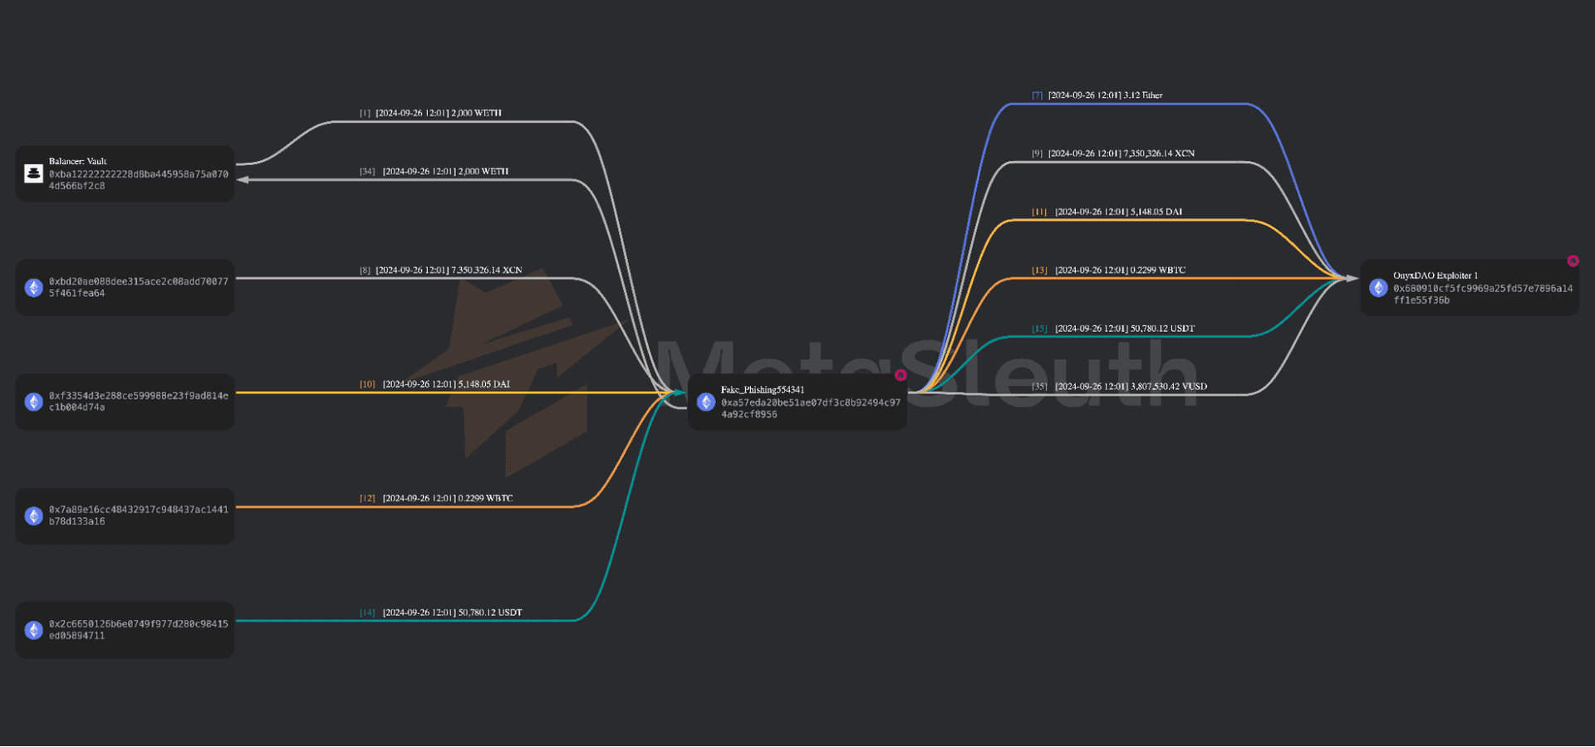Select the "Fake_Phishing554341" node title
1595x747 pixels.
click(763, 389)
